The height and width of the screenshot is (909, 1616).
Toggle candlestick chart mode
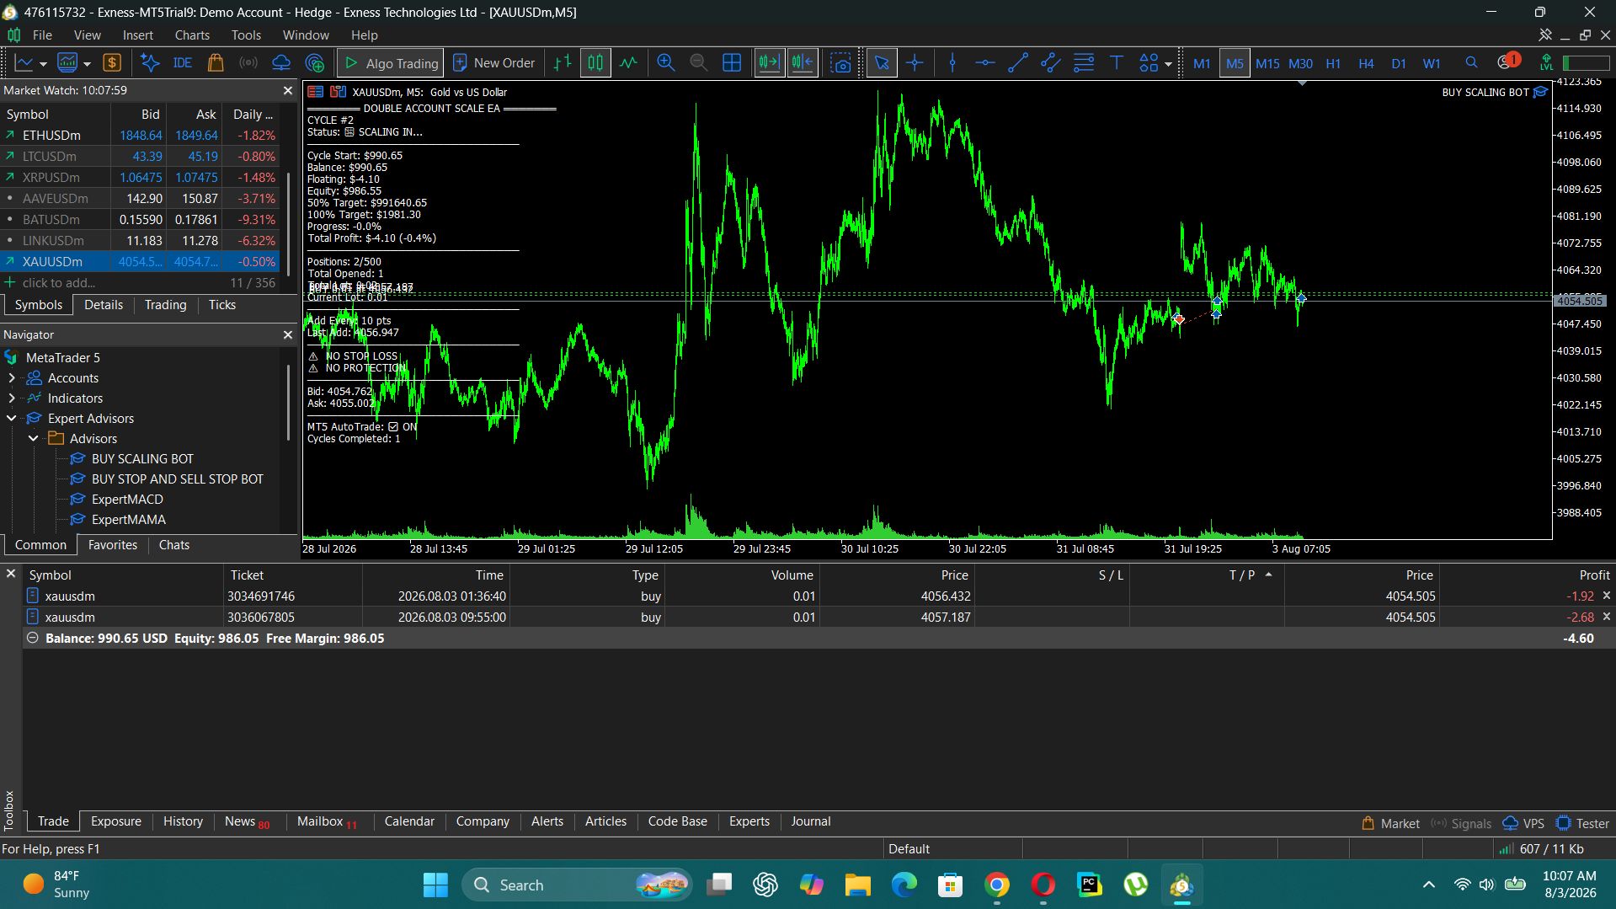595,63
